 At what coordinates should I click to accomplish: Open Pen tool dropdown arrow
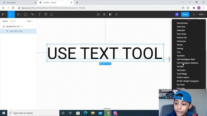point(35,15)
